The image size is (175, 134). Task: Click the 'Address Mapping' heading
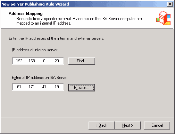pos(26,14)
